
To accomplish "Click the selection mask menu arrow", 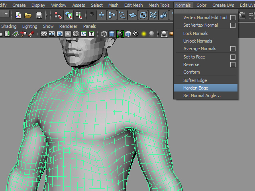I will [92, 15].
